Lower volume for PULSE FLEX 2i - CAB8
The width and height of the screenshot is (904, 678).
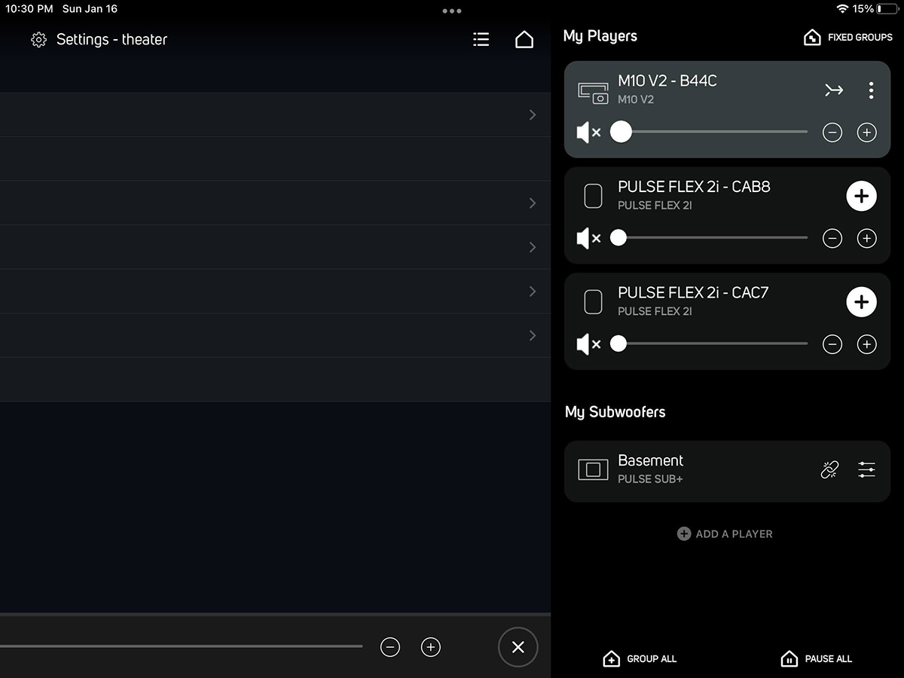[x=832, y=239]
